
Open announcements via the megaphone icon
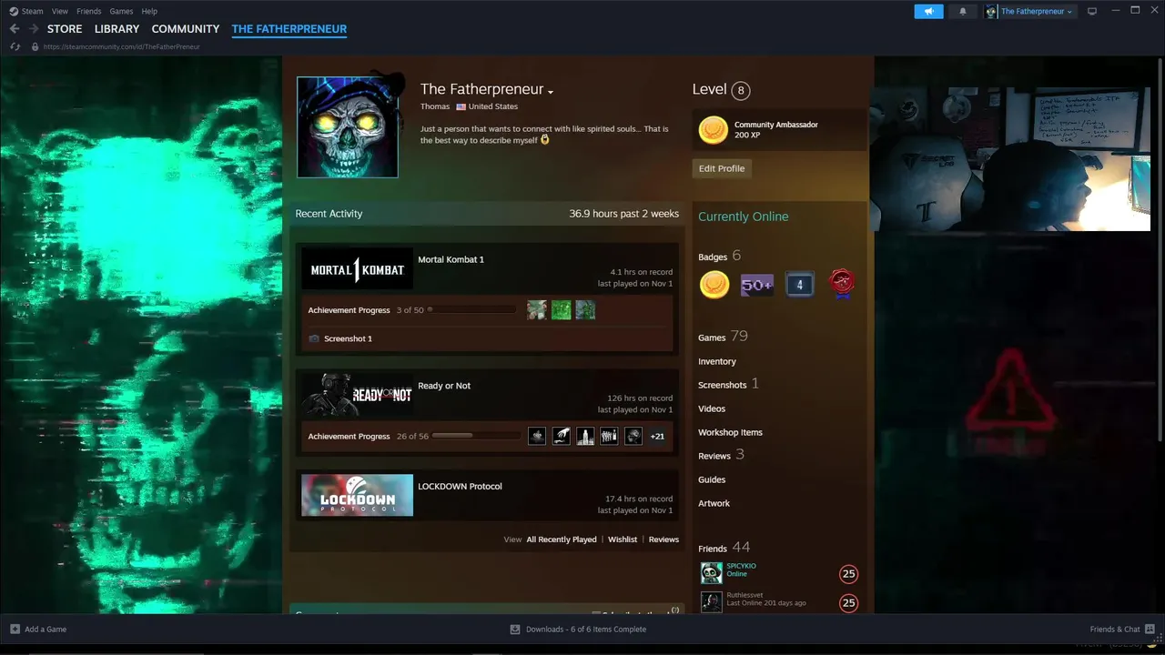point(928,11)
